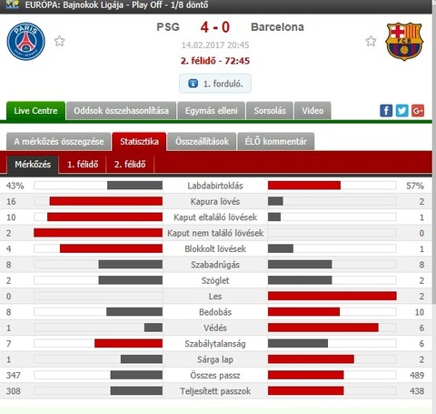The width and height of the screenshot is (436, 414).
Task: Open the Sorsolás tab
Action: (x=270, y=111)
